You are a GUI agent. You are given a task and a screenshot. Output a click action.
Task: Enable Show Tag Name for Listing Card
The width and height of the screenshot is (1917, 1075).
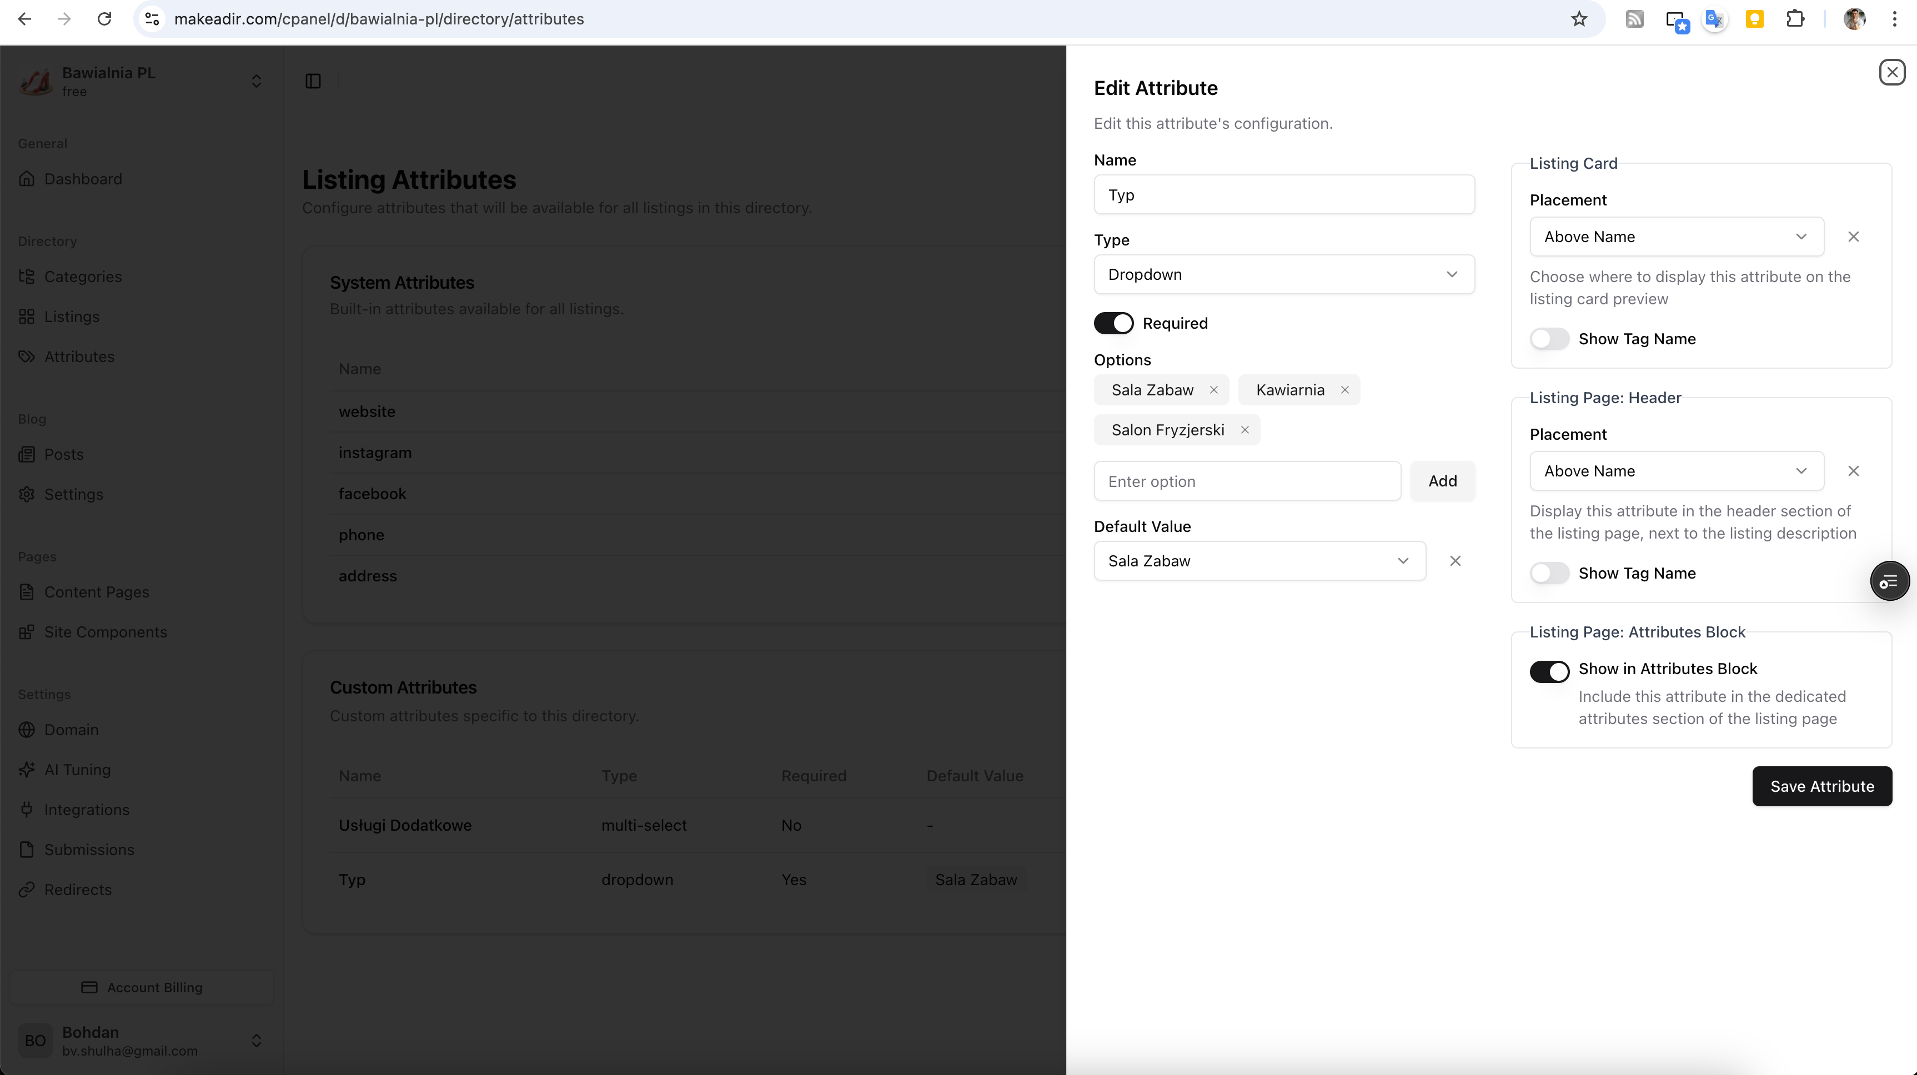tap(1549, 339)
